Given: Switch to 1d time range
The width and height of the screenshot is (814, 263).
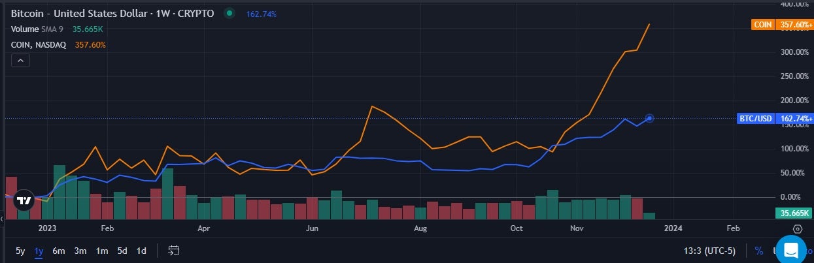Looking at the screenshot, I should pos(141,251).
